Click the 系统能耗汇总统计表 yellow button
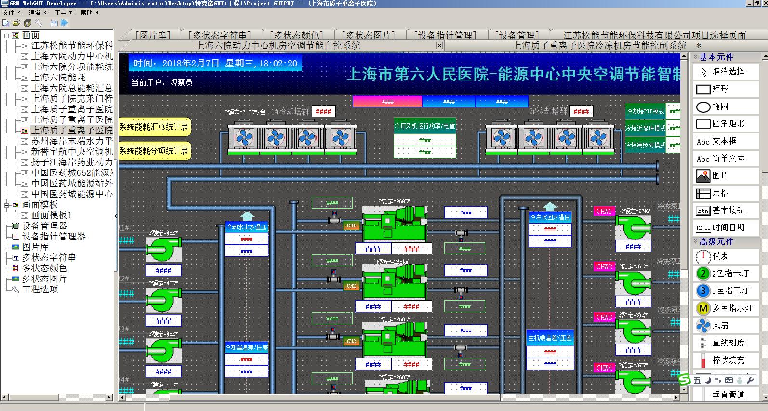Image resolution: width=768 pixels, height=411 pixels. (154, 127)
